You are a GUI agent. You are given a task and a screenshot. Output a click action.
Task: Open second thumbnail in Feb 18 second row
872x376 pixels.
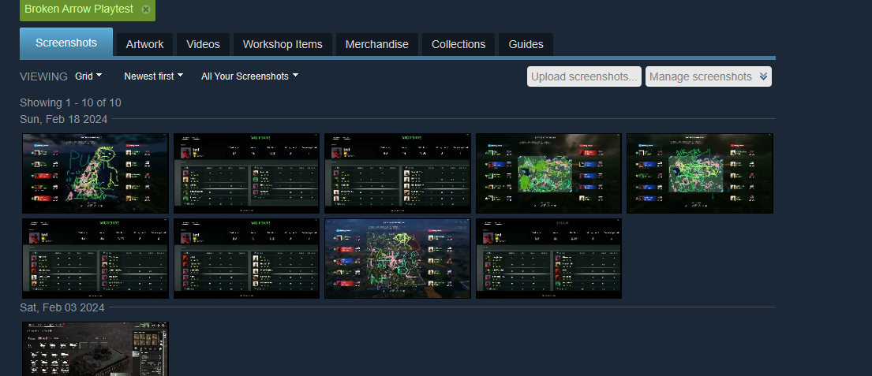(x=246, y=259)
